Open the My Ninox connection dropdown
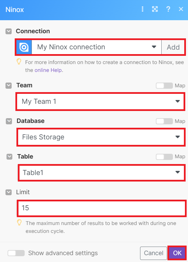Screen dimensions: 188x262 pyautogui.click(x=97, y=47)
